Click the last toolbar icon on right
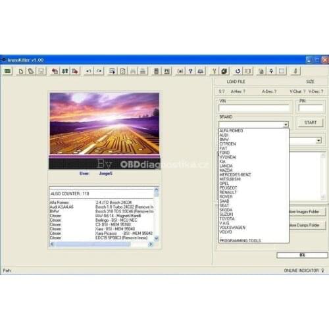 [x=295, y=71]
